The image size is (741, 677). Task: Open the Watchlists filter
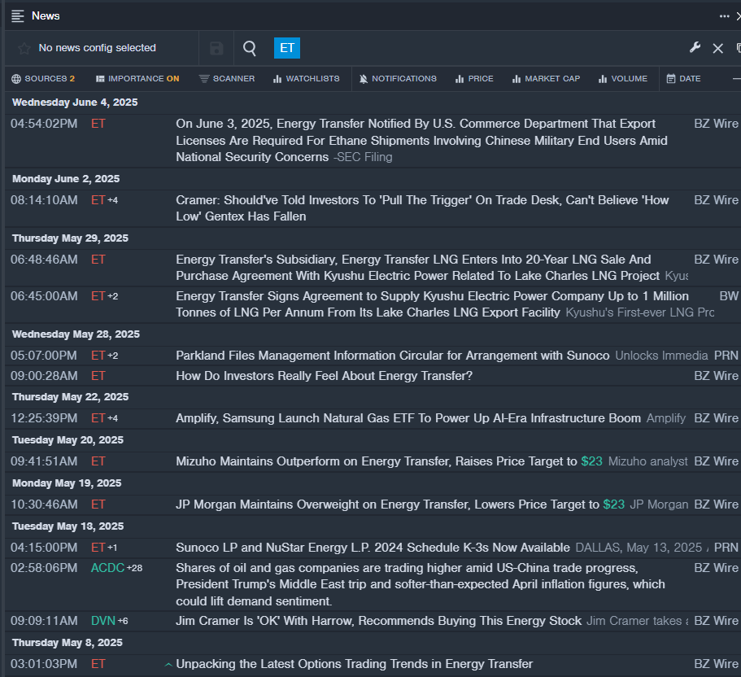306,78
